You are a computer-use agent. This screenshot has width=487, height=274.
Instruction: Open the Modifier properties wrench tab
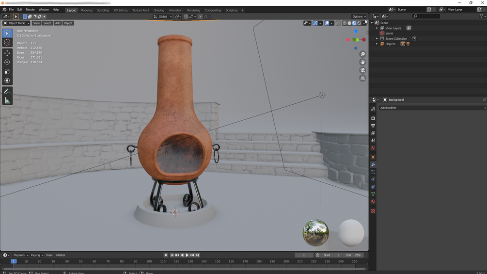(373, 165)
